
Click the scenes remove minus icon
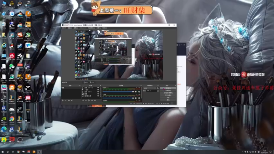[x=65, y=100]
